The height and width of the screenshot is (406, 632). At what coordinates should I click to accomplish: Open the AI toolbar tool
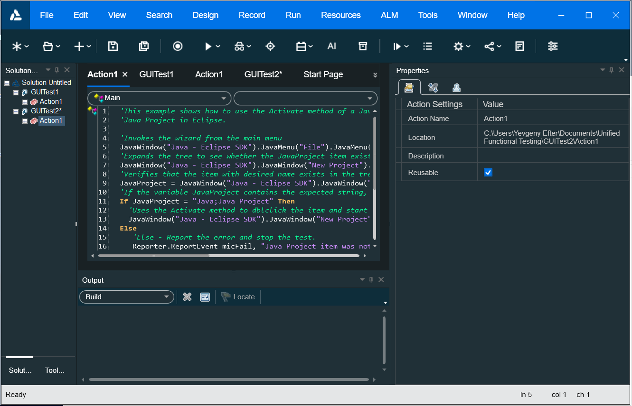pyautogui.click(x=332, y=46)
